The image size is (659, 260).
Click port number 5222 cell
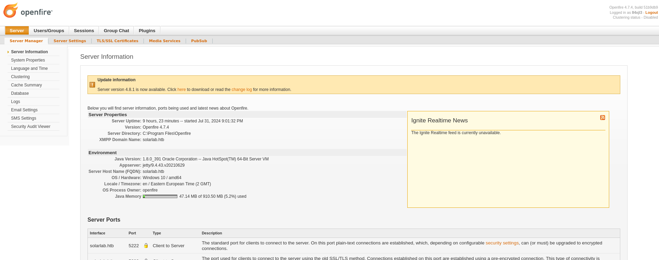tap(133, 246)
